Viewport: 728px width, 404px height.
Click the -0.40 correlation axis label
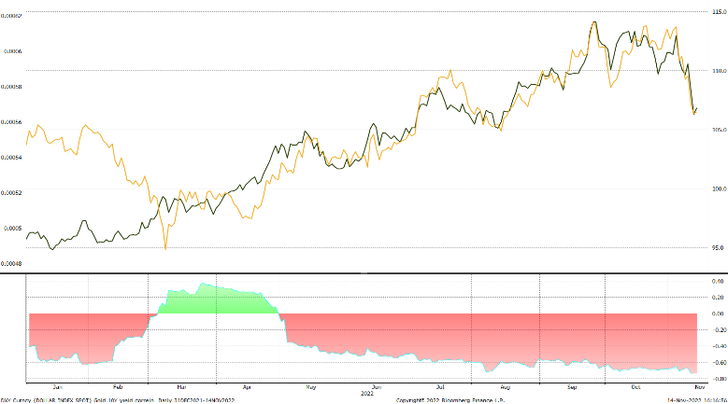point(718,346)
